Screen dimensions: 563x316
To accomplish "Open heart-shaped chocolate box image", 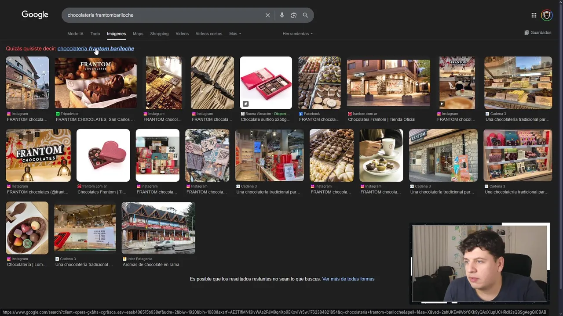I will (103, 155).
